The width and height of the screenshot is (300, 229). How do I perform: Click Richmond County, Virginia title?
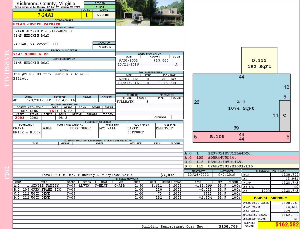point(45,3)
